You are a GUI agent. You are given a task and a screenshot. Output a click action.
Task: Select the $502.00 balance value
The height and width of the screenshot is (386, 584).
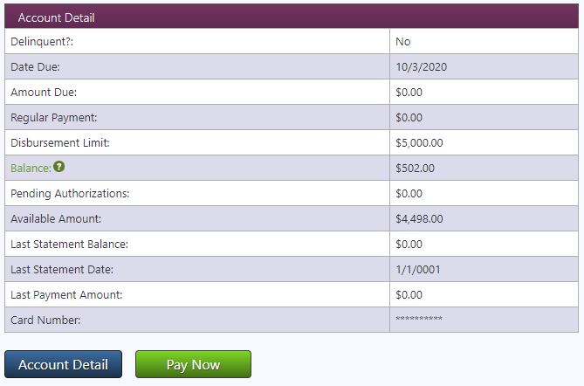pos(415,168)
